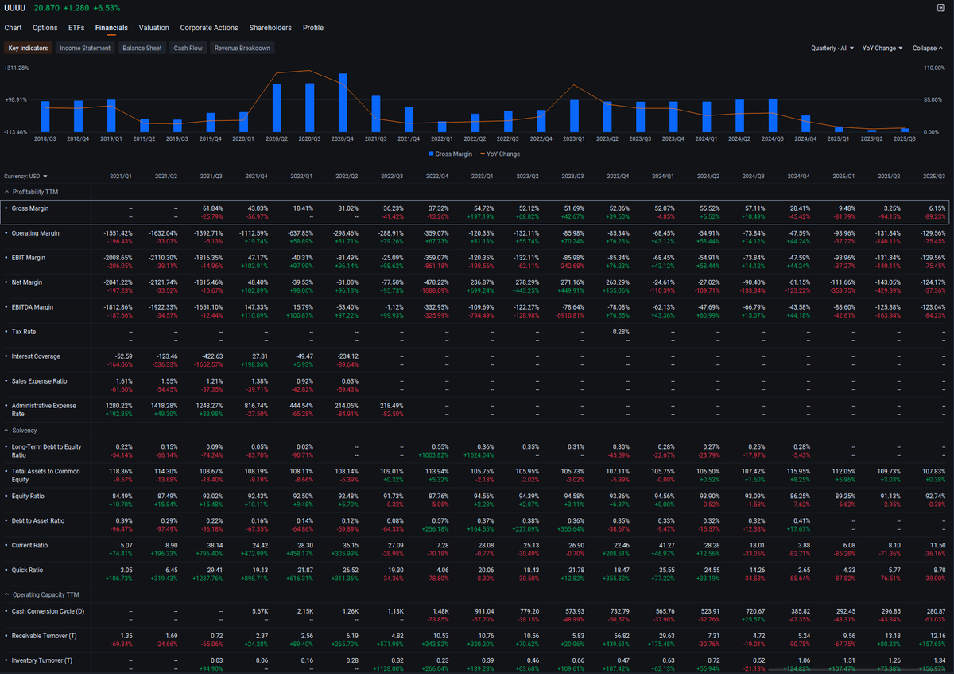Click the horizontal scrollbar below the table
954x674 pixels.
tap(855, 672)
